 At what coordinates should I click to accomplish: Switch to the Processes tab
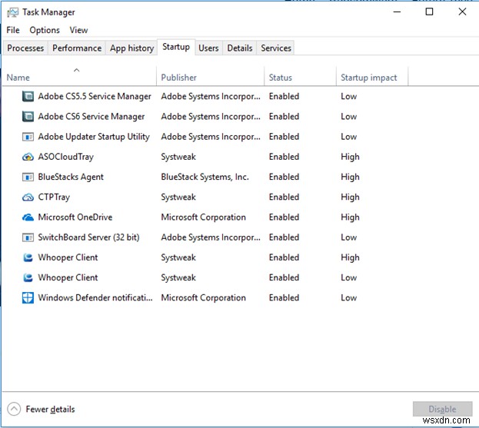[25, 48]
